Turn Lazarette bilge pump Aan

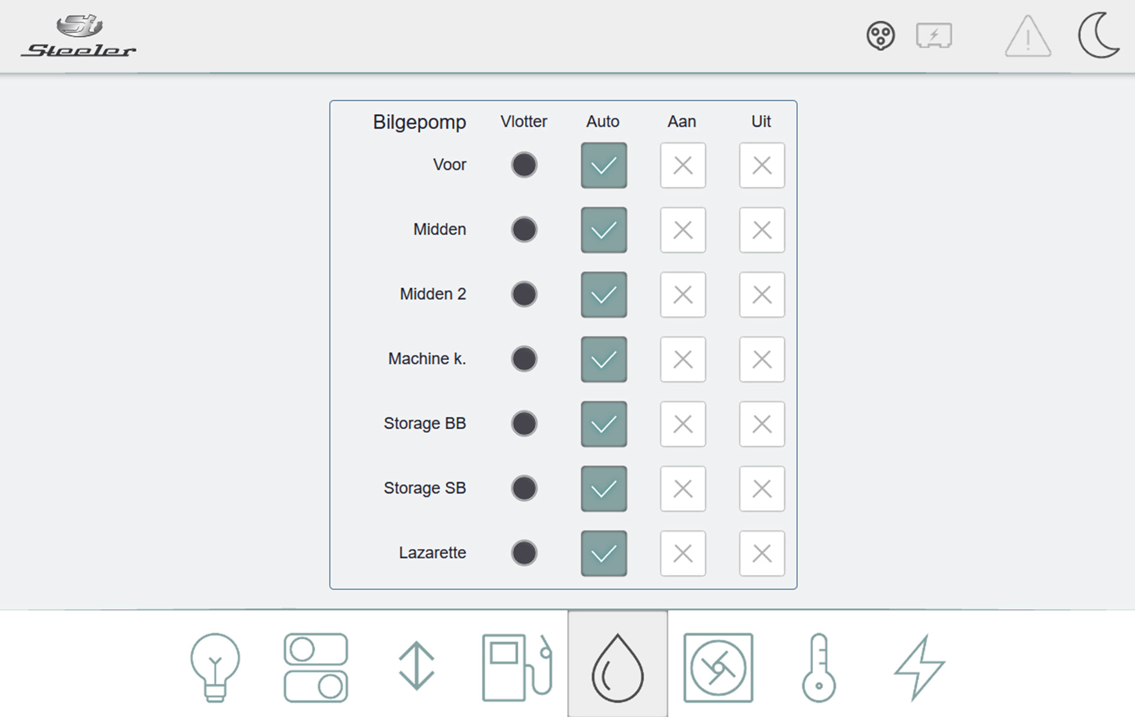pos(683,553)
